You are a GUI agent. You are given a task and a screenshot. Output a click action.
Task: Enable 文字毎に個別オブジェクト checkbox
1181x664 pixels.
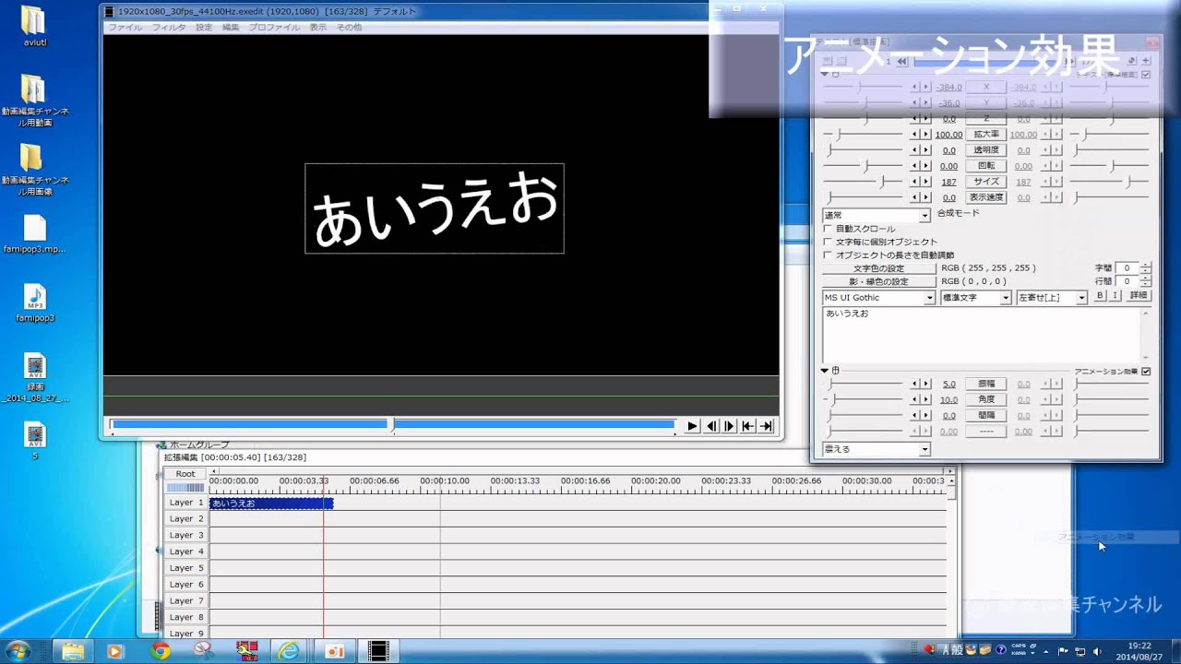coord(828,242)
